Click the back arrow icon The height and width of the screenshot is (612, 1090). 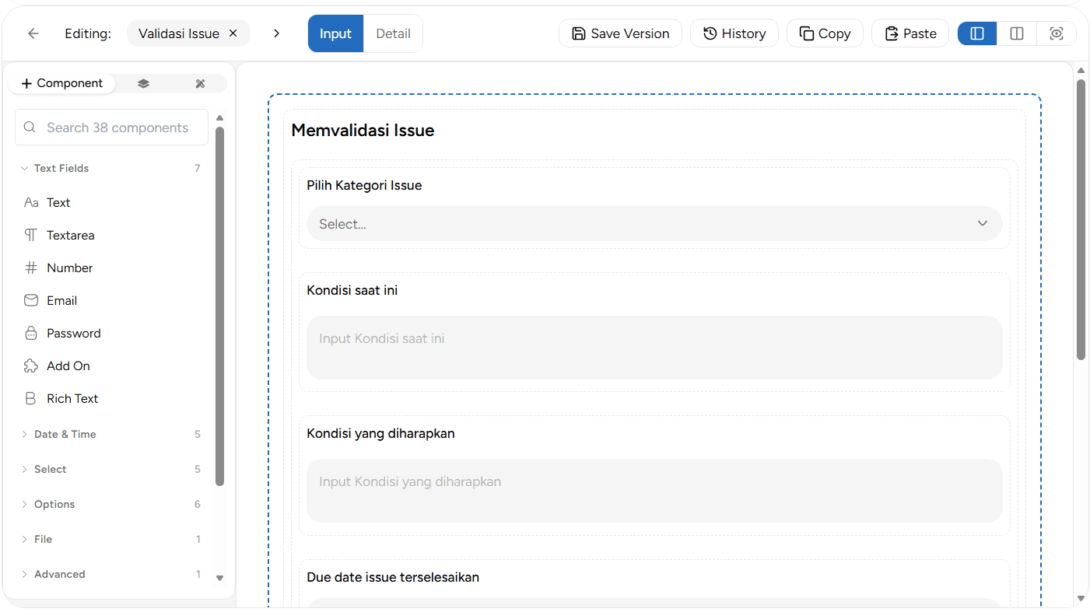coord(33,33)
